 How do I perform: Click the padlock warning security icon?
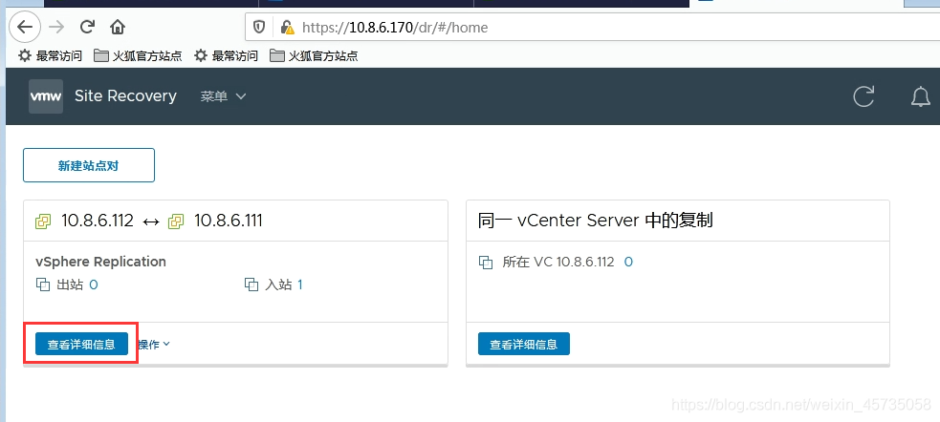tap(287, 27)
